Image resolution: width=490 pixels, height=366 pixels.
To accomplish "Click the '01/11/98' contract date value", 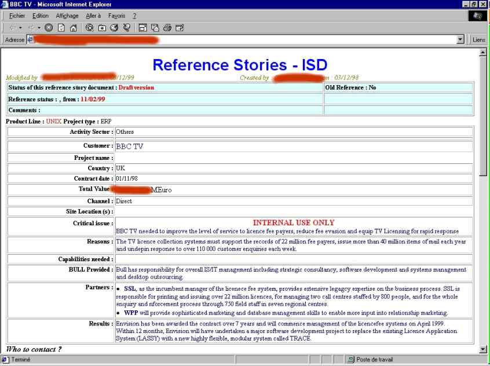I will (x=127, y=178).
